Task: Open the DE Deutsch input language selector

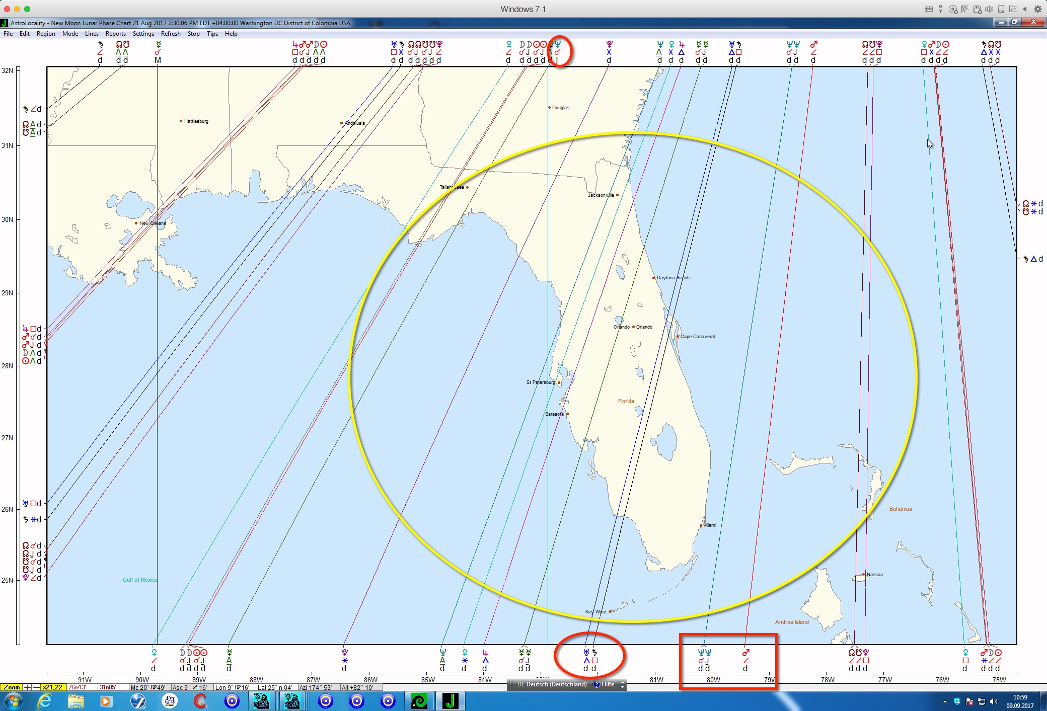Action: pos(551,684)
